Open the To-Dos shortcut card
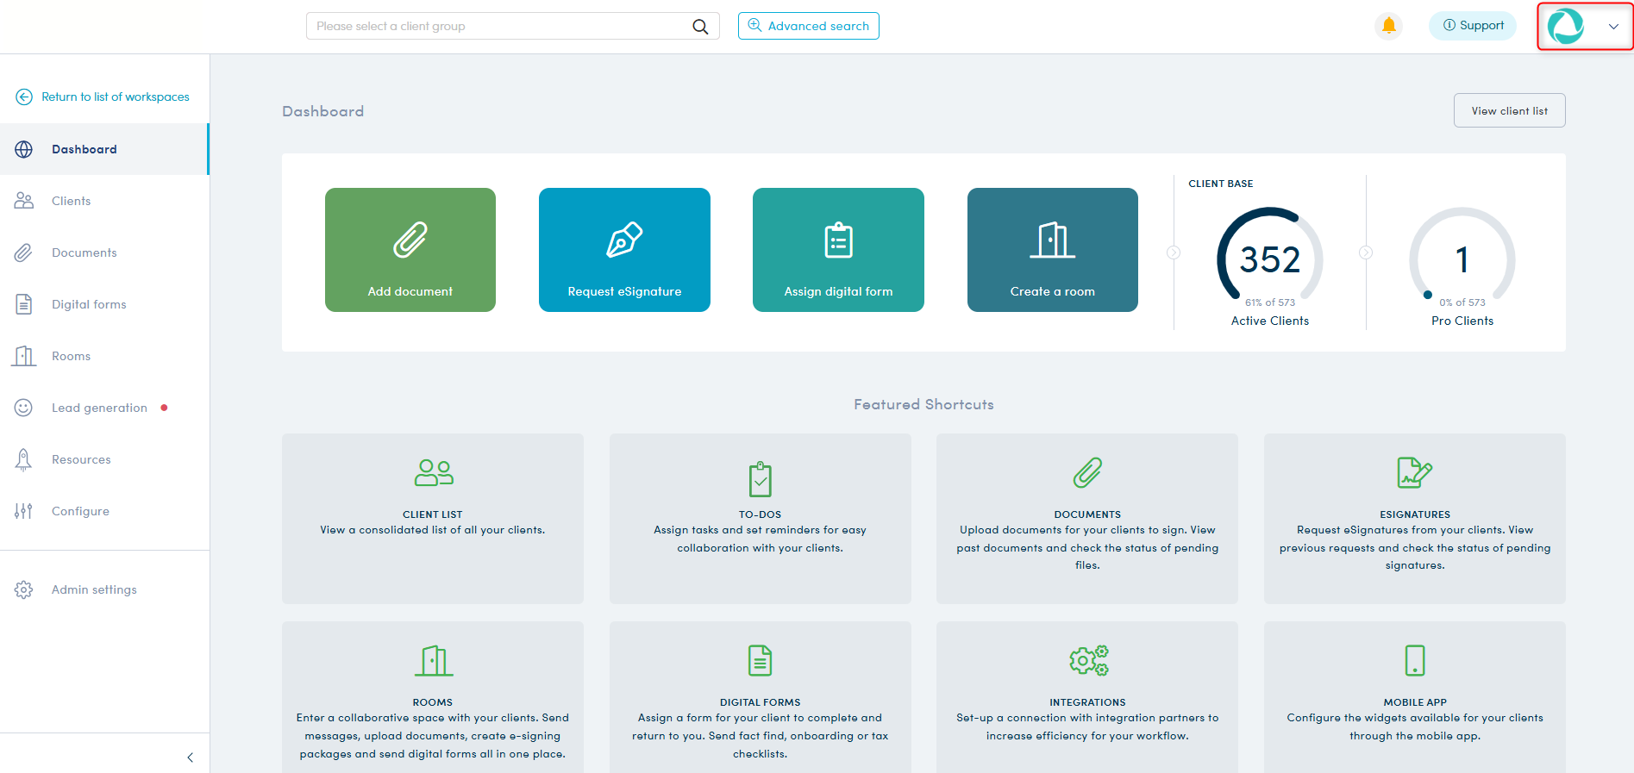Screen dimensions: 1634x773 [760, 518]
